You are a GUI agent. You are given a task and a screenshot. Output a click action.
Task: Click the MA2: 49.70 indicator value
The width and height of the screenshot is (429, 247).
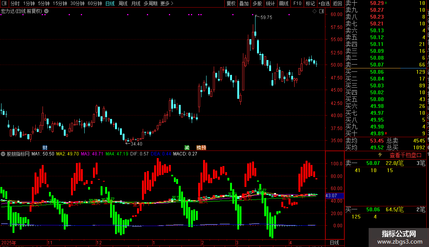(67, 154)
